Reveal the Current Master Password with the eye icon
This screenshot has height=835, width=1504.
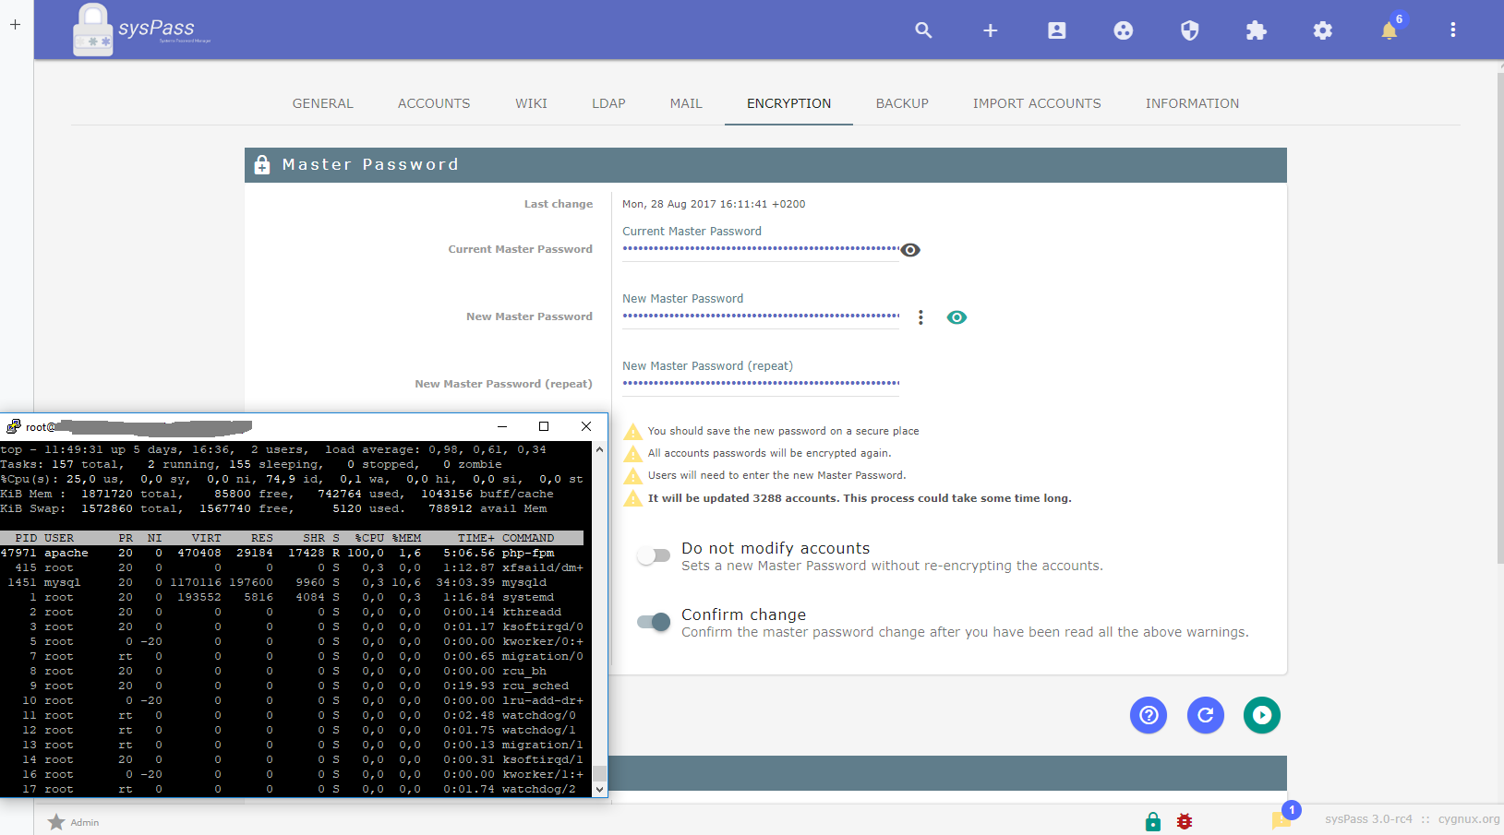(x=910, y=249)
